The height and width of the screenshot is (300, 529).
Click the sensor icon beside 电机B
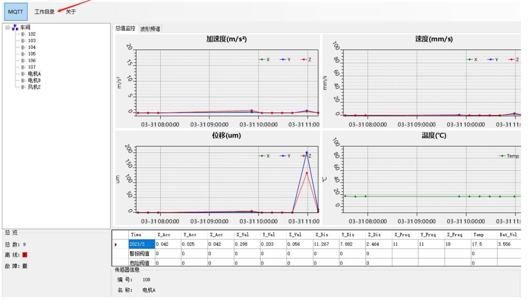[22, 80]
